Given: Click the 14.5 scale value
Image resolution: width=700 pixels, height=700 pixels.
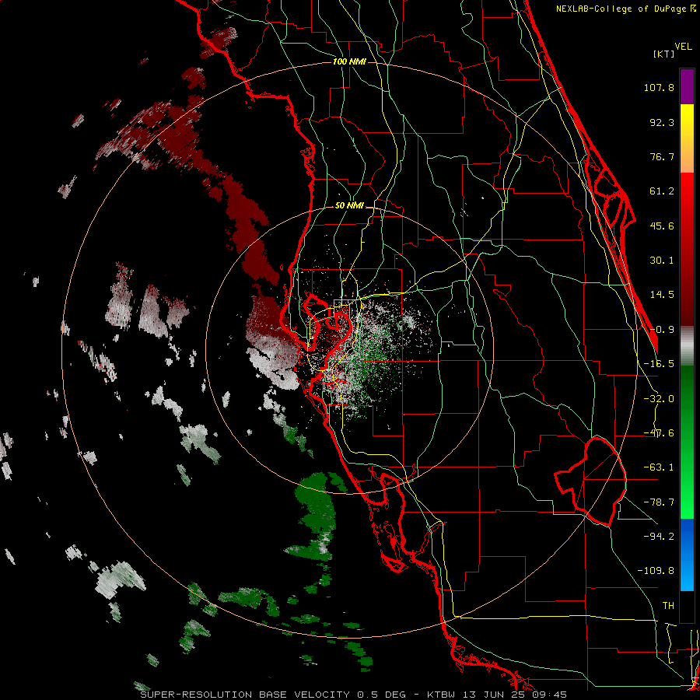Looking at the screenshot, I should tap(662, 295).
